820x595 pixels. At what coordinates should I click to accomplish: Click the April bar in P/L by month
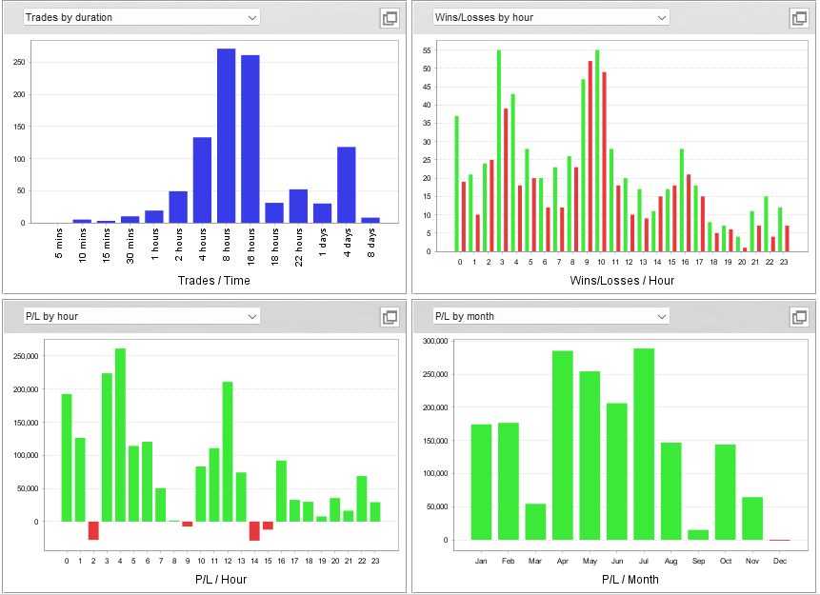[563, 445]
